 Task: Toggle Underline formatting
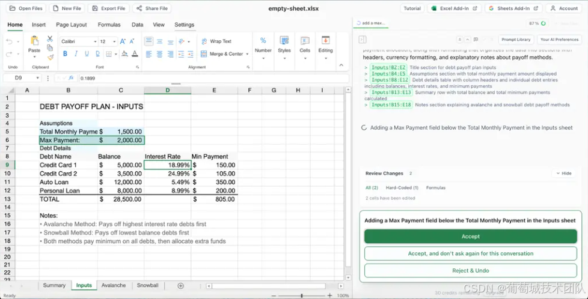coord(87,54)
